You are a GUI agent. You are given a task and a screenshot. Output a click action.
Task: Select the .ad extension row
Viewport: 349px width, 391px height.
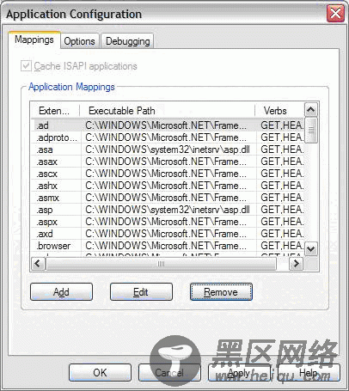click(168, 125)
